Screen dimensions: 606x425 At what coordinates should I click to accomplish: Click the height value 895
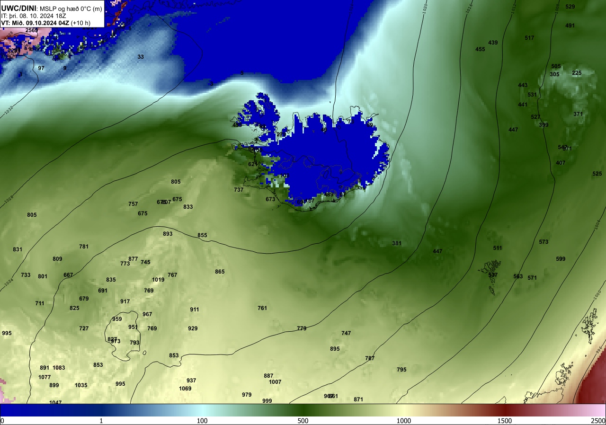[x=335, y=349]
